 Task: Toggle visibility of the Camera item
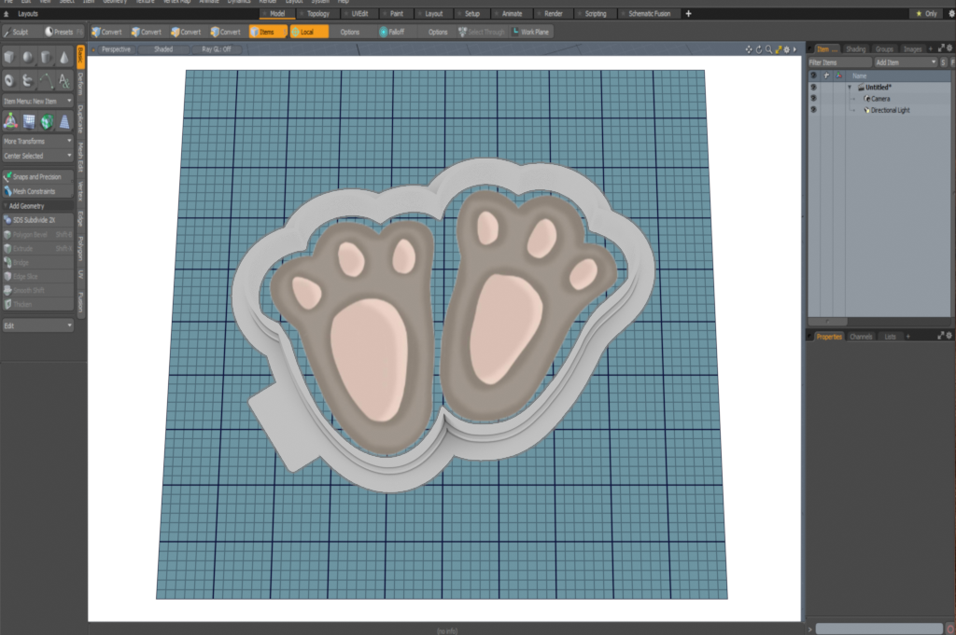[813, 98]
